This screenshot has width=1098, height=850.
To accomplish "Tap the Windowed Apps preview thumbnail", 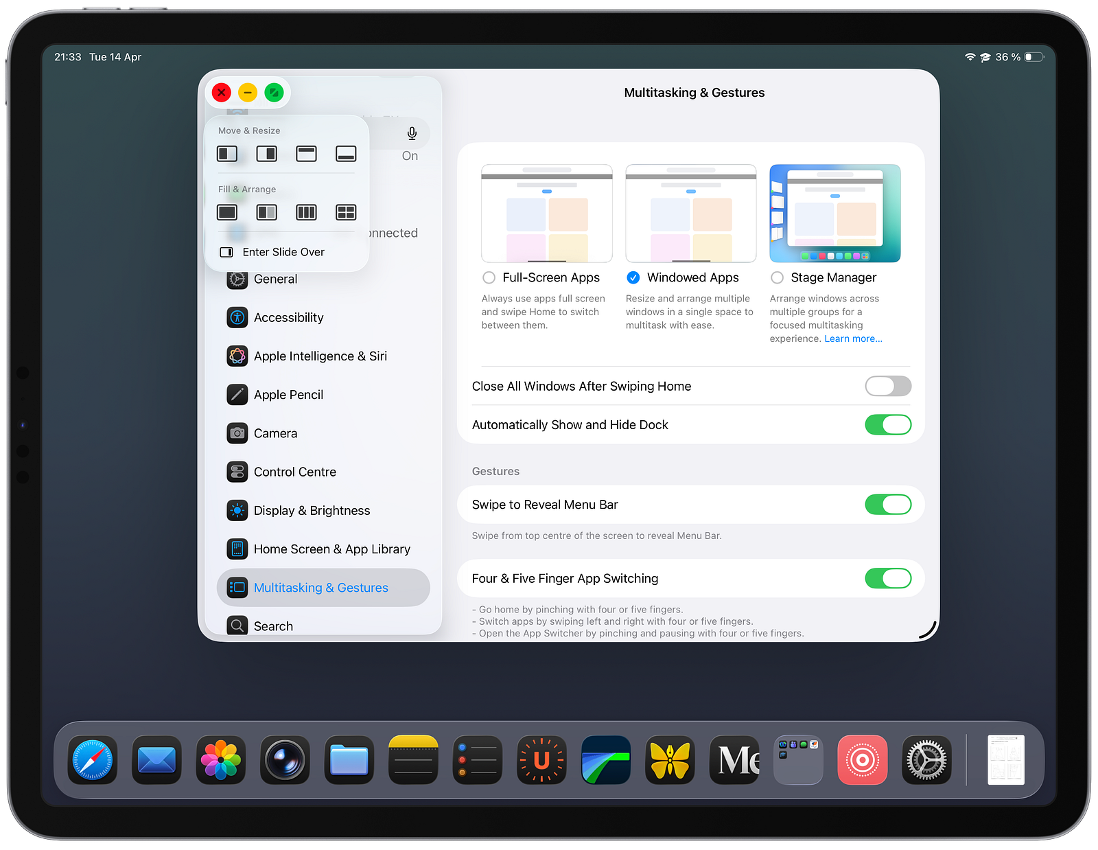I will tap(691, 214).
